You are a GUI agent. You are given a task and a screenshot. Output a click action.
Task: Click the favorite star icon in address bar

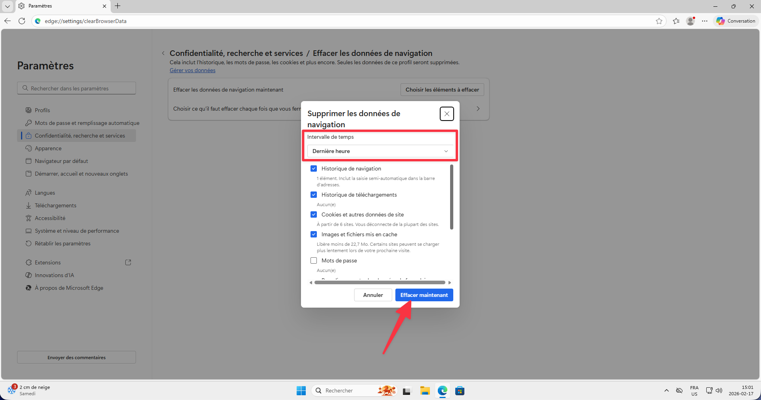click(659, 21)
